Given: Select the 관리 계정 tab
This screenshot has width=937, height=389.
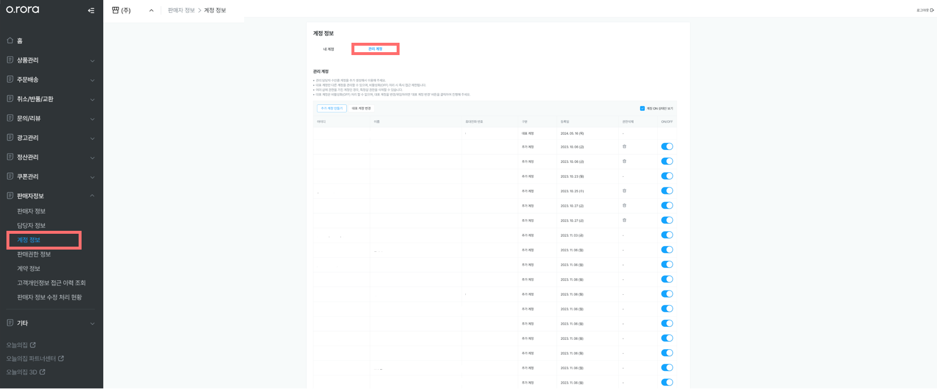Looking at the screenshot, I should click(376, 49).
